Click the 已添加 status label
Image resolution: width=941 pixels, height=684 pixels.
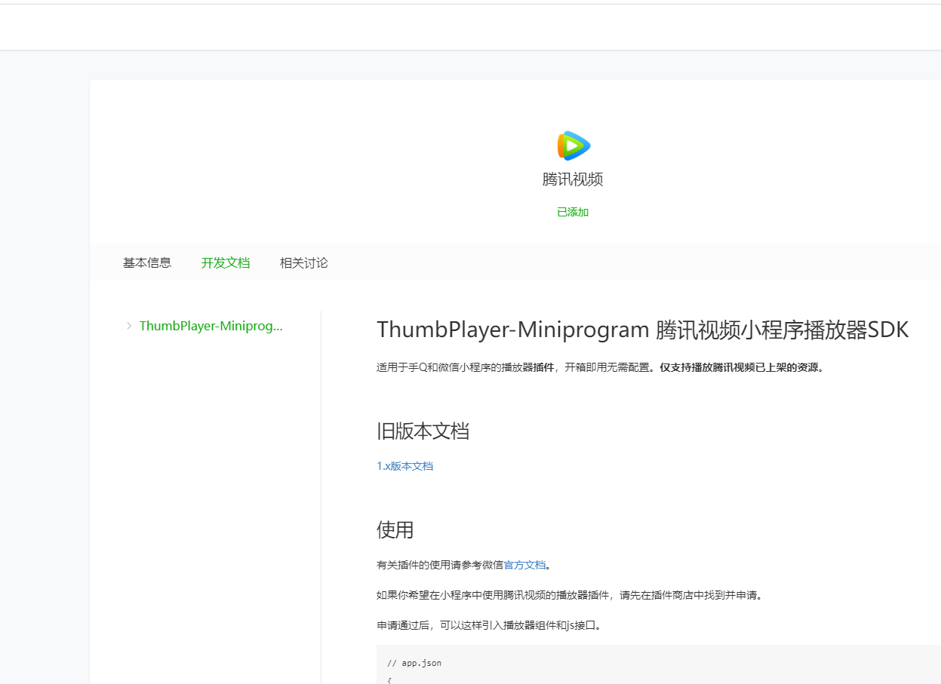pyautogui.click(x=573, y=212)
